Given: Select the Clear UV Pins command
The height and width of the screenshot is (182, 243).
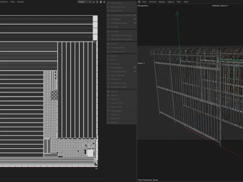Looking at the screenshot, I should pos(116,11).
